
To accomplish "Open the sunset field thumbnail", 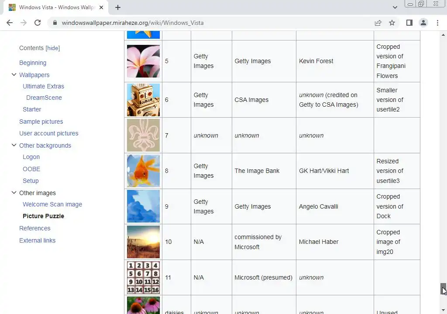I will pyautogui.click(x=143, y=242).
